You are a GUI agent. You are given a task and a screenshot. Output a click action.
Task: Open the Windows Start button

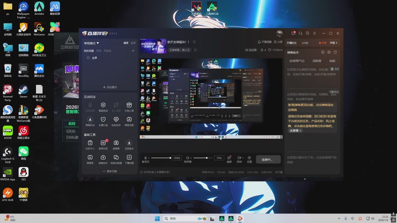pos(157,219)
